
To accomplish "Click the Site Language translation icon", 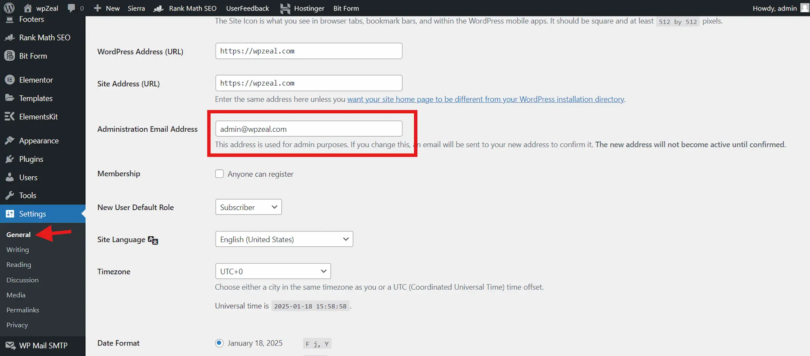I will (153, 240).
